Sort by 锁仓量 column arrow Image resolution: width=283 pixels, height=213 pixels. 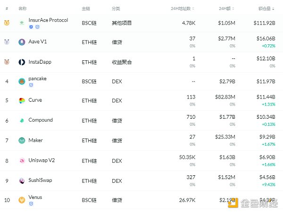point(275,8)
